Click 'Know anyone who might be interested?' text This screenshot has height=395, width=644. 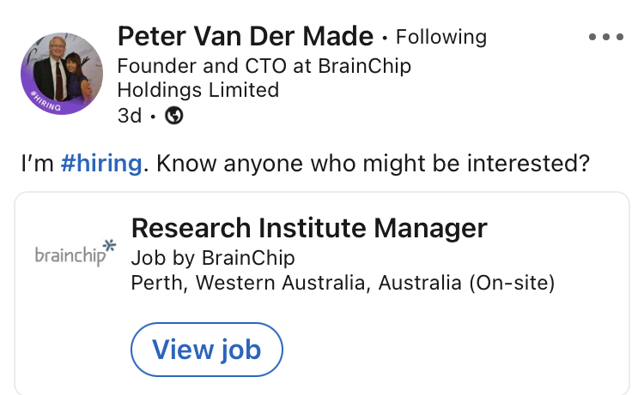(373, 164)
